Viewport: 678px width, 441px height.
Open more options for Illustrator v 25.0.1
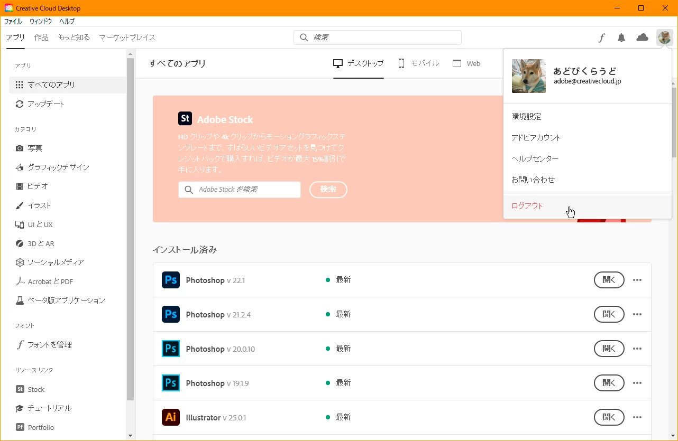click(637, 417)
